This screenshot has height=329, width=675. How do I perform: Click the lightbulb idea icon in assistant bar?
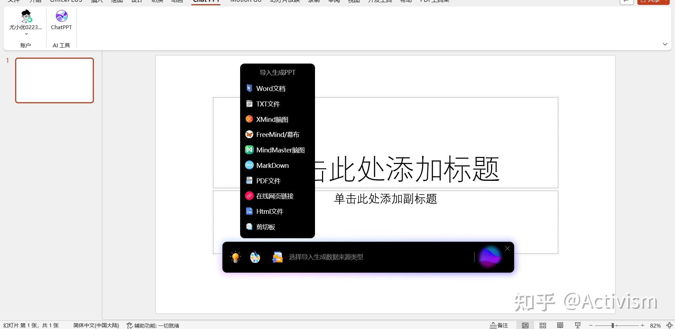(x=235, y=257)
